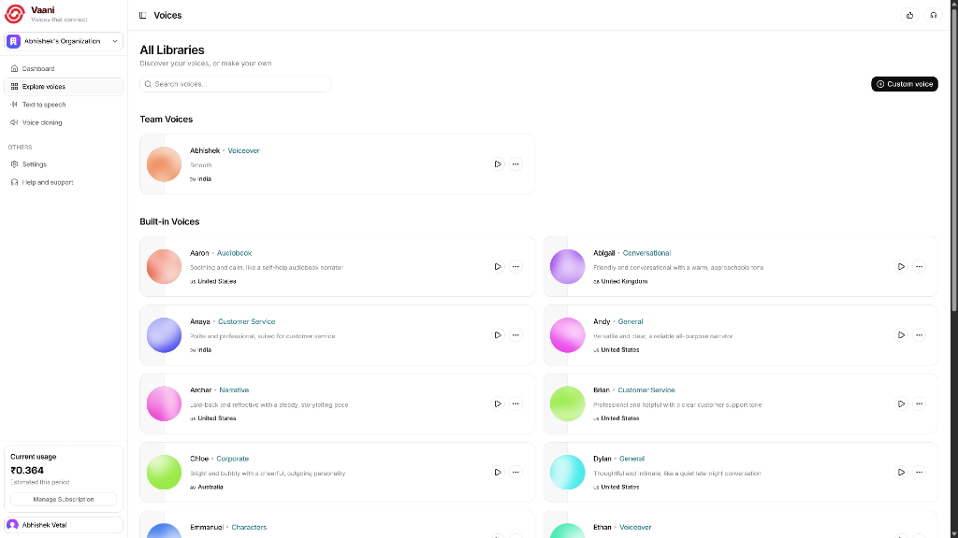
Task: Click the headphones support icon in header
Action: [934, 15]
